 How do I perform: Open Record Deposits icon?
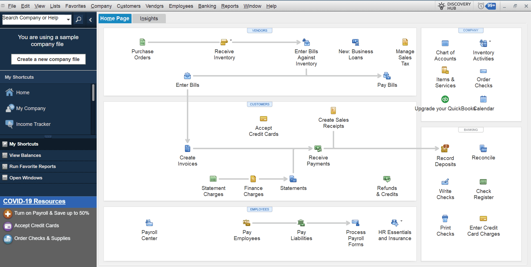point(445,149)
